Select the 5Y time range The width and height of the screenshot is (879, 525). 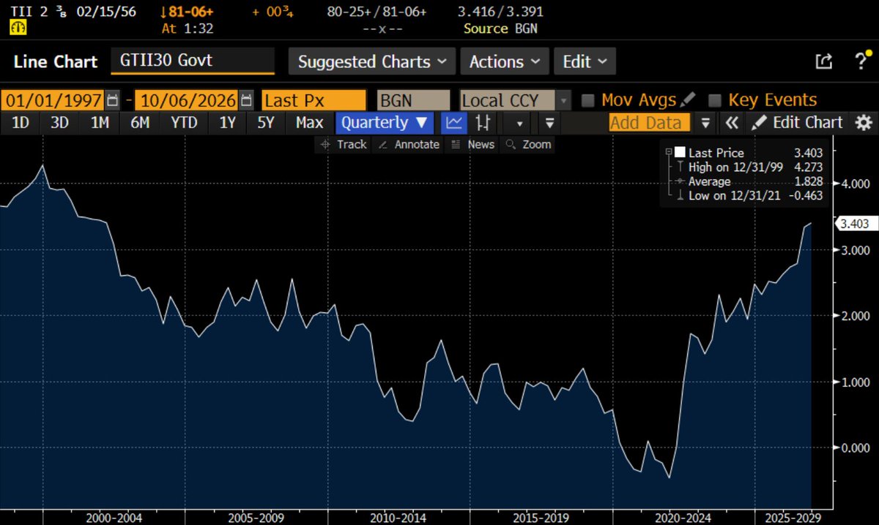[266, 123]
